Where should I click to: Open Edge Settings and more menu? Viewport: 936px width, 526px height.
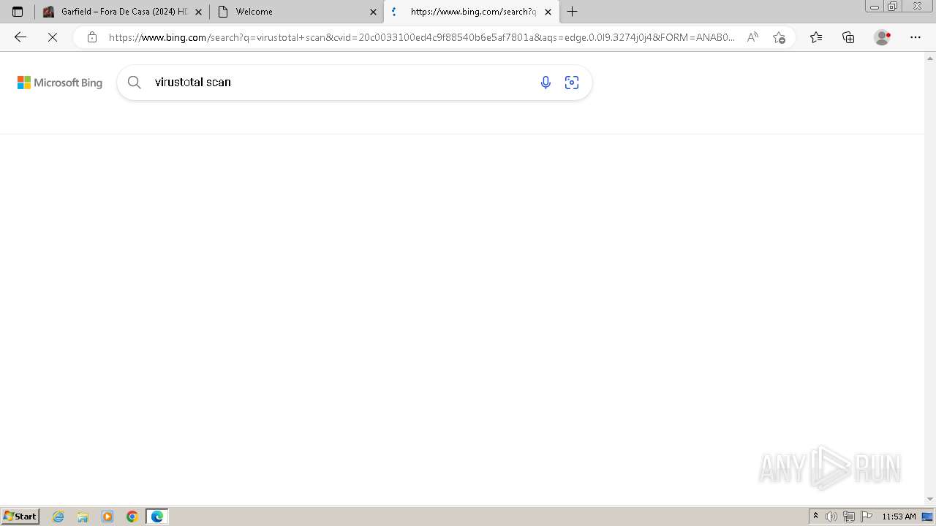(916, 37)
